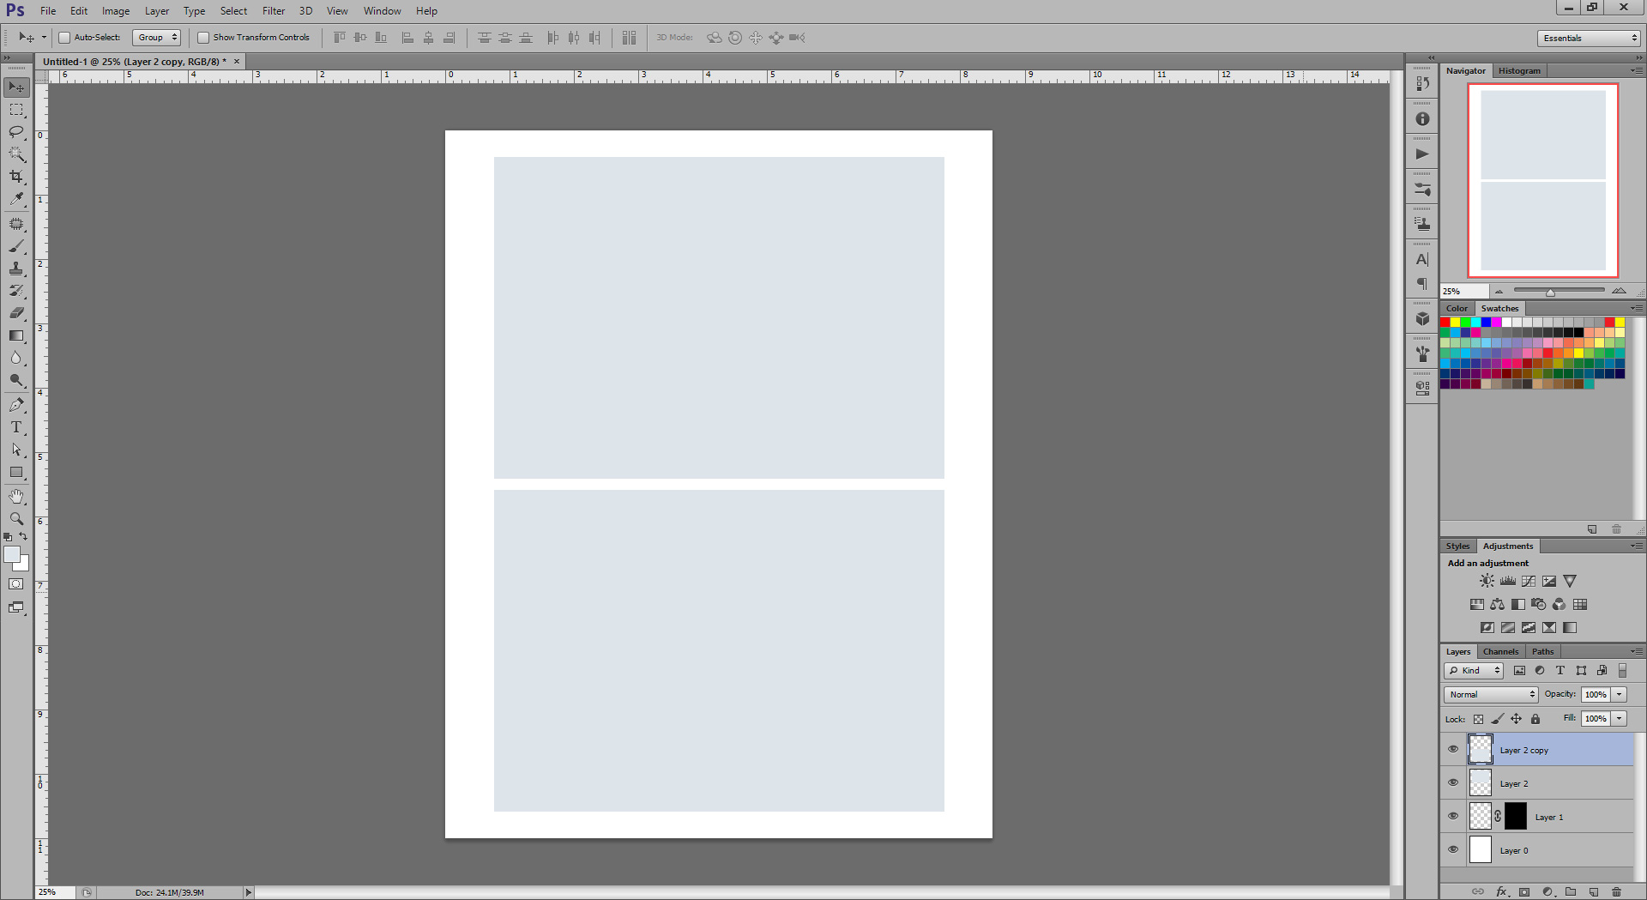Viewport: 1647px width, 900px height.
Task: Open the Add layer style menu
Action: coord(1503,891)
